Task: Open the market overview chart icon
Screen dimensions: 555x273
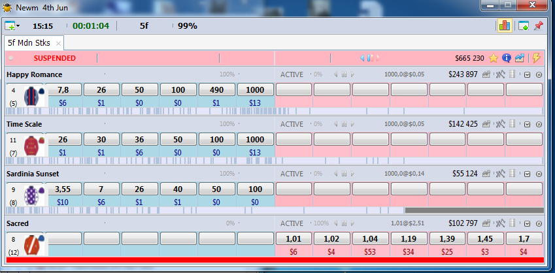Action: click(x=520, y=58)
